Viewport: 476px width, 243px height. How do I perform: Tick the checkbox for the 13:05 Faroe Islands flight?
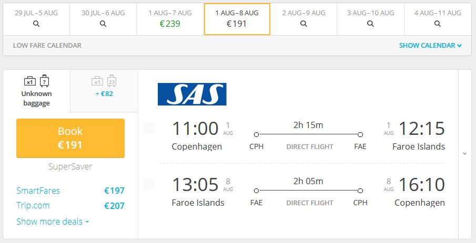coord(149,184)
